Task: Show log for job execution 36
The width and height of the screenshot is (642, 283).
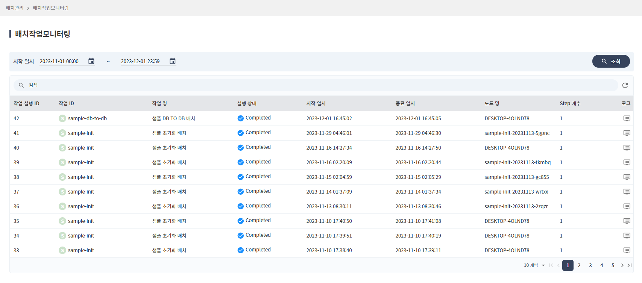Action: click(x=627, y=206)
